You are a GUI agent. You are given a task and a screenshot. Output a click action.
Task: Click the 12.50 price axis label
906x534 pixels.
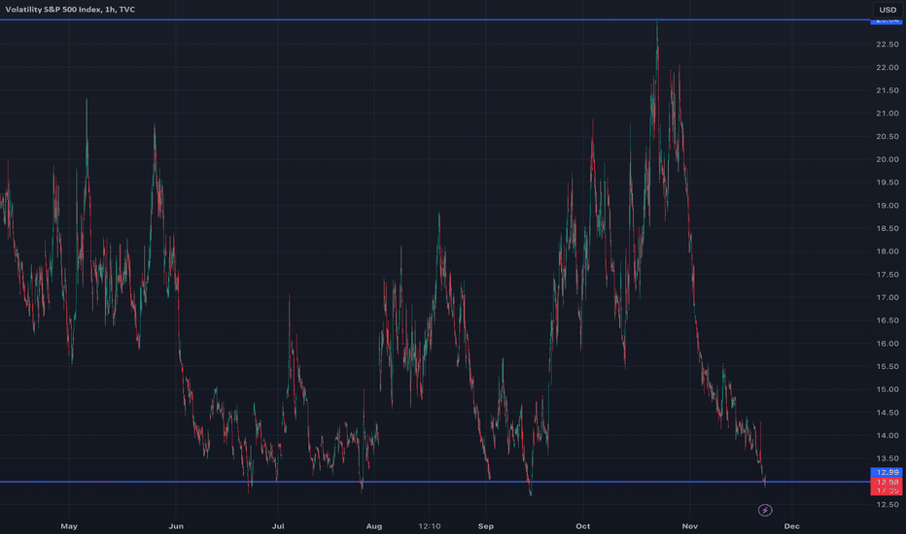point(888,505)
